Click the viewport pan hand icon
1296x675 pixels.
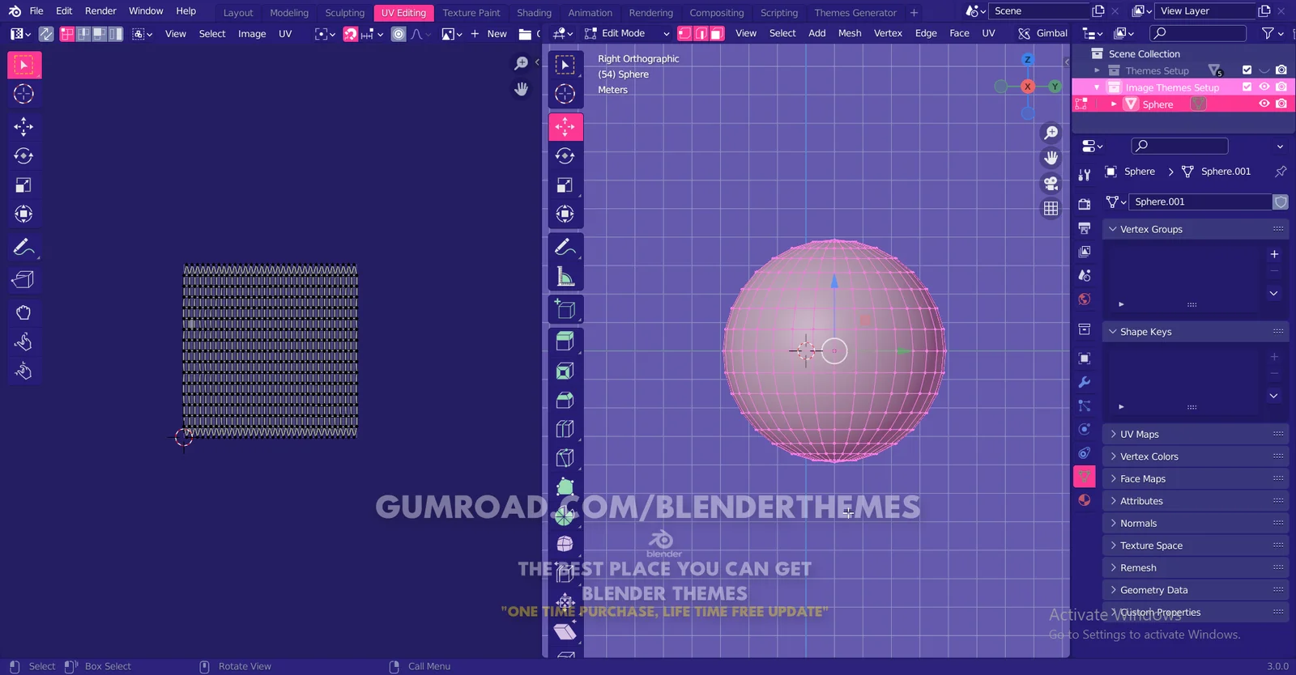pyautogui.click(x=1051, y=158)
